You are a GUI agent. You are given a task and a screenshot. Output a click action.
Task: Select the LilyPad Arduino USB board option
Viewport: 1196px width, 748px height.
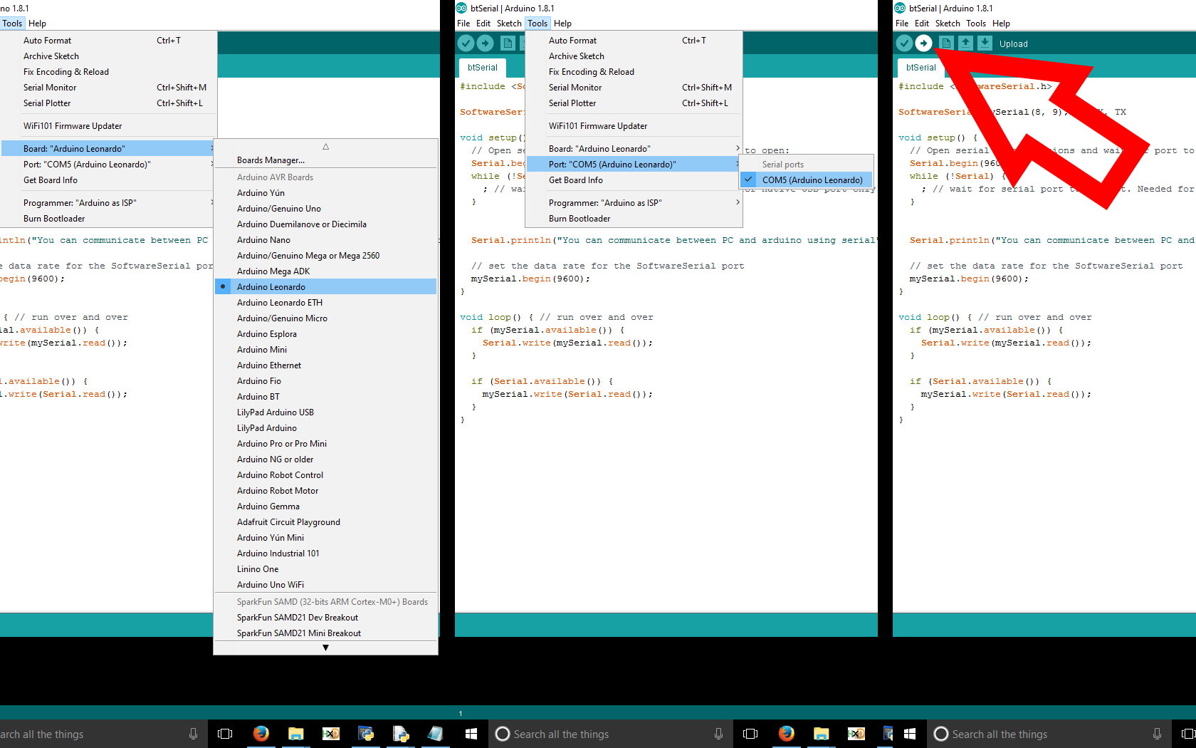(325, 412)
